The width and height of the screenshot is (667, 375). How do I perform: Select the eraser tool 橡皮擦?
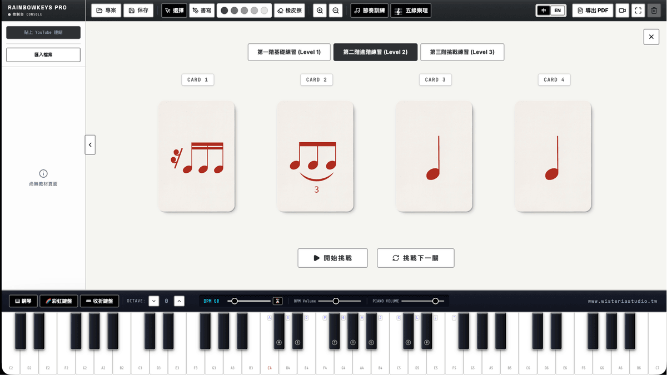tap(289, 11)
